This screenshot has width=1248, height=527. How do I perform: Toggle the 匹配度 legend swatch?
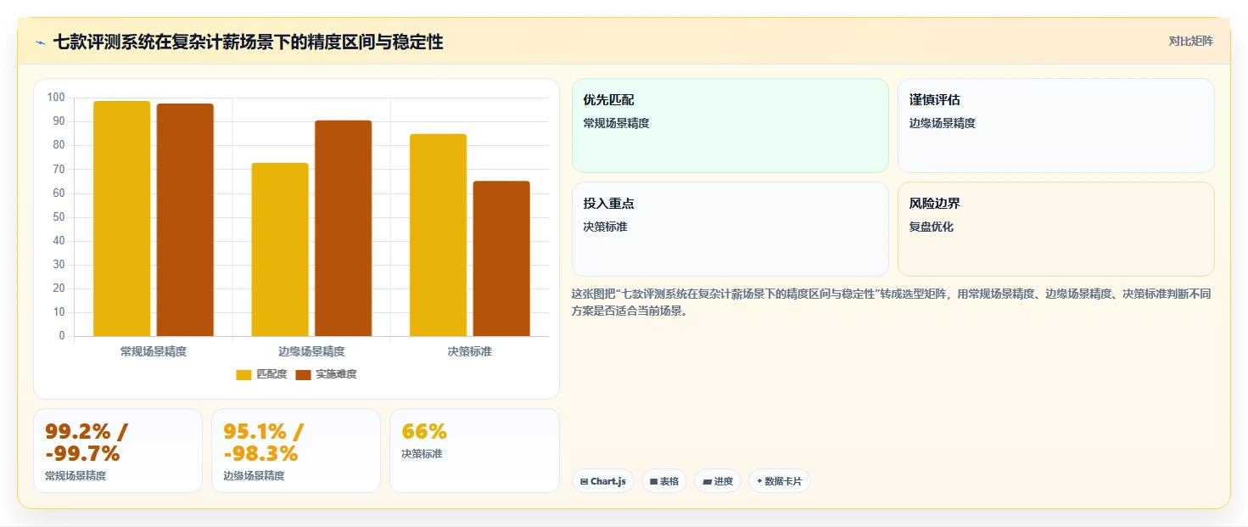tap(244, 374)
